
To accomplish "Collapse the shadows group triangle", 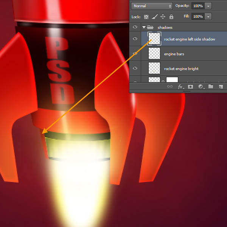I will tap(144, 27).
